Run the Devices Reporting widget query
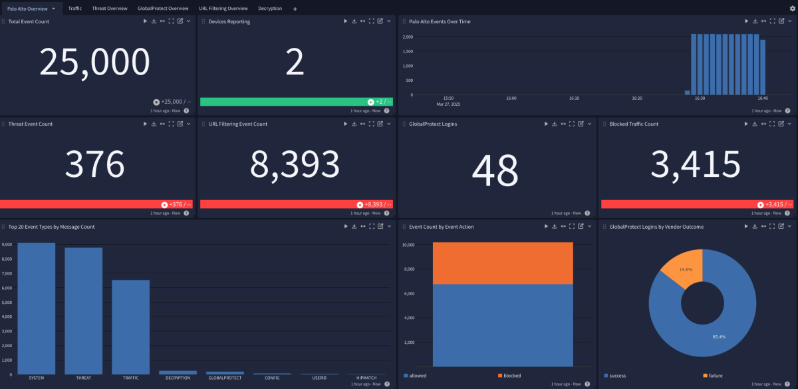Image resolution: width=798 pixels, height=389 pixels. point(345,21)
